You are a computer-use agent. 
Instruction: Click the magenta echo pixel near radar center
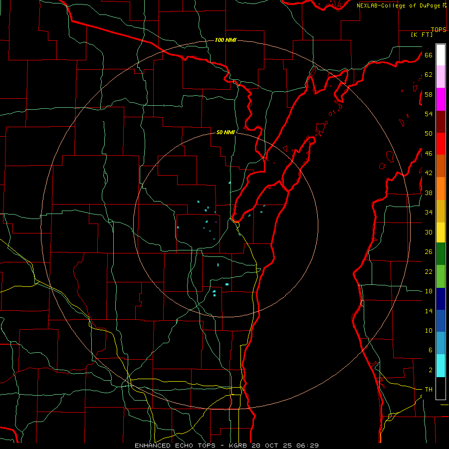216,222
